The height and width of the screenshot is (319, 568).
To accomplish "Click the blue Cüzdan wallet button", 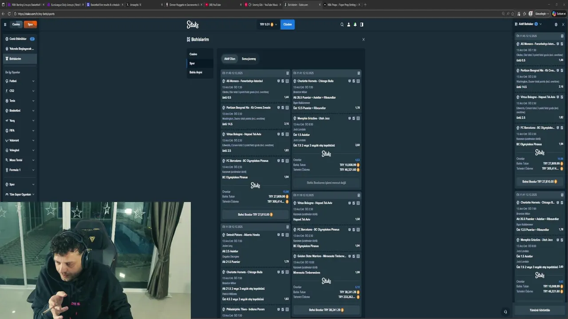I will (288, 24).
